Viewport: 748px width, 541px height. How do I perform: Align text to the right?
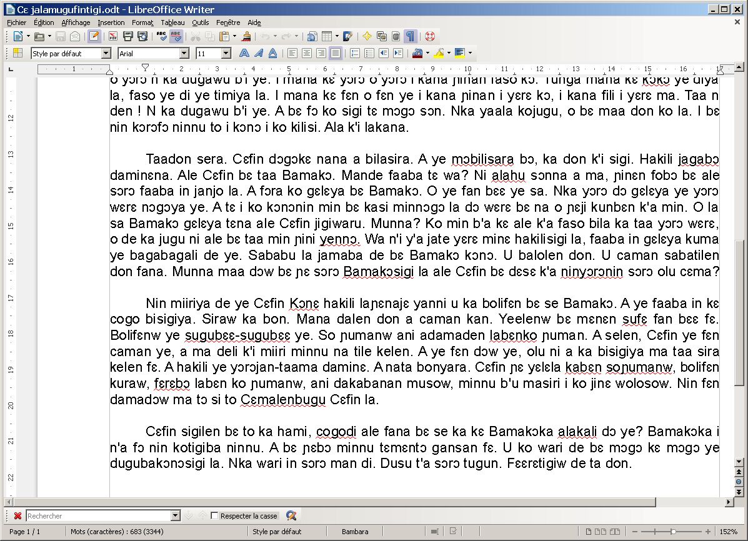tap(321, 53)
